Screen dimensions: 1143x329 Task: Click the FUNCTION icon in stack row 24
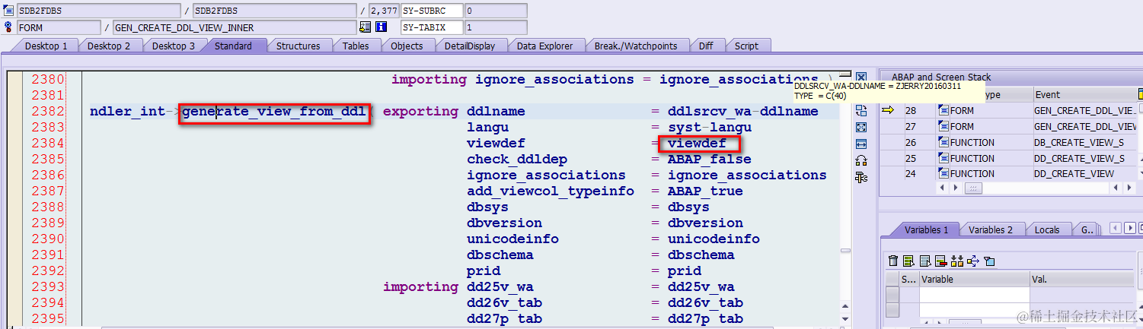click(943, 173)
